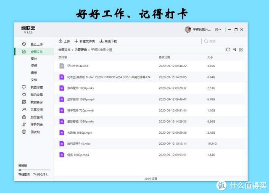Click purple video icon for 盗梦空间 1080p.mp4
The width and height of the screenshot is (269, 193).
pyautogui.click(x=61, y=99)
